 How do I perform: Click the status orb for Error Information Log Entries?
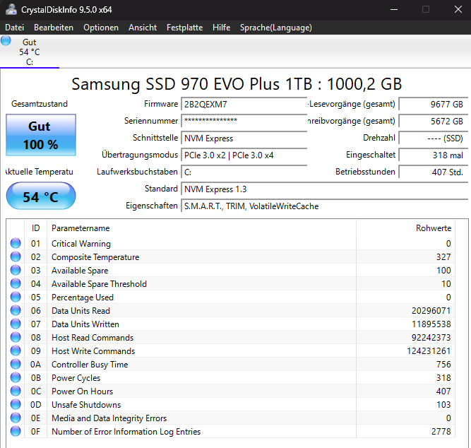(x=16, y=431)
